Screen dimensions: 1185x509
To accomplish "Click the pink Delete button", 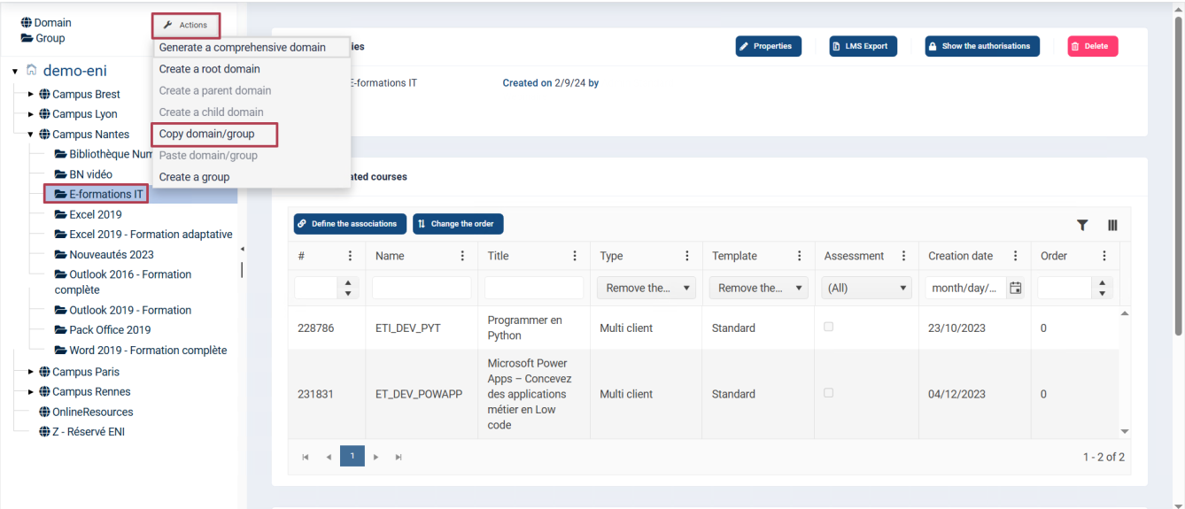I will [x=1092, y=46].
